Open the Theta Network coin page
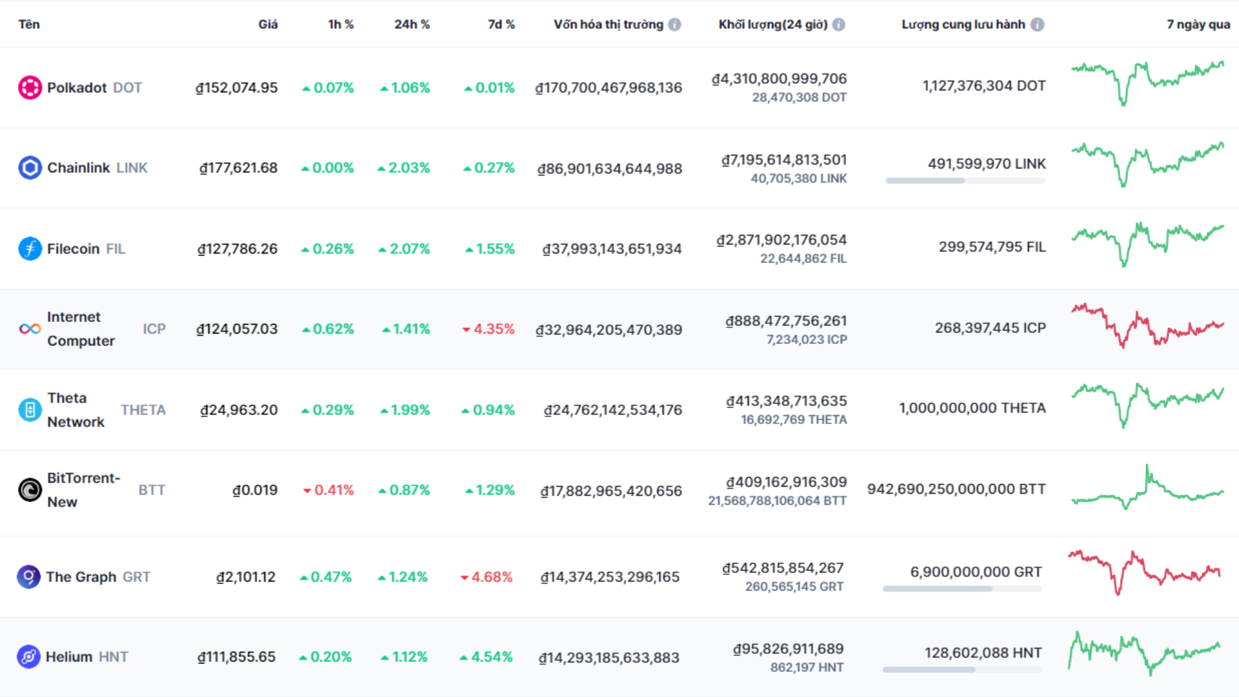The width and height of the screenshot is (1239, 697). tap(106, 410)
